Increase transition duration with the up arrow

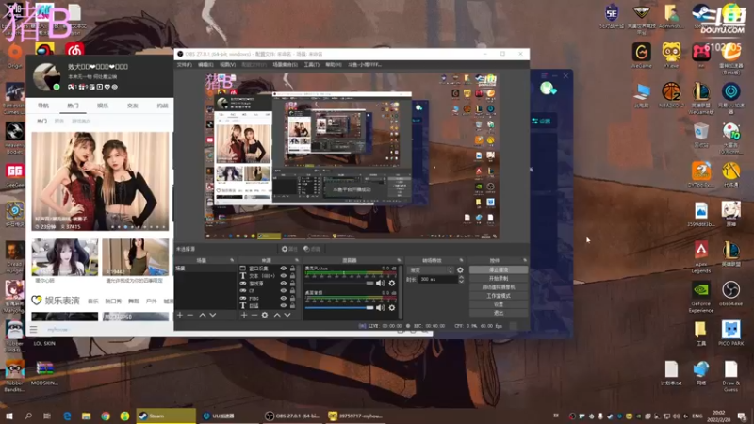[461, 277]
